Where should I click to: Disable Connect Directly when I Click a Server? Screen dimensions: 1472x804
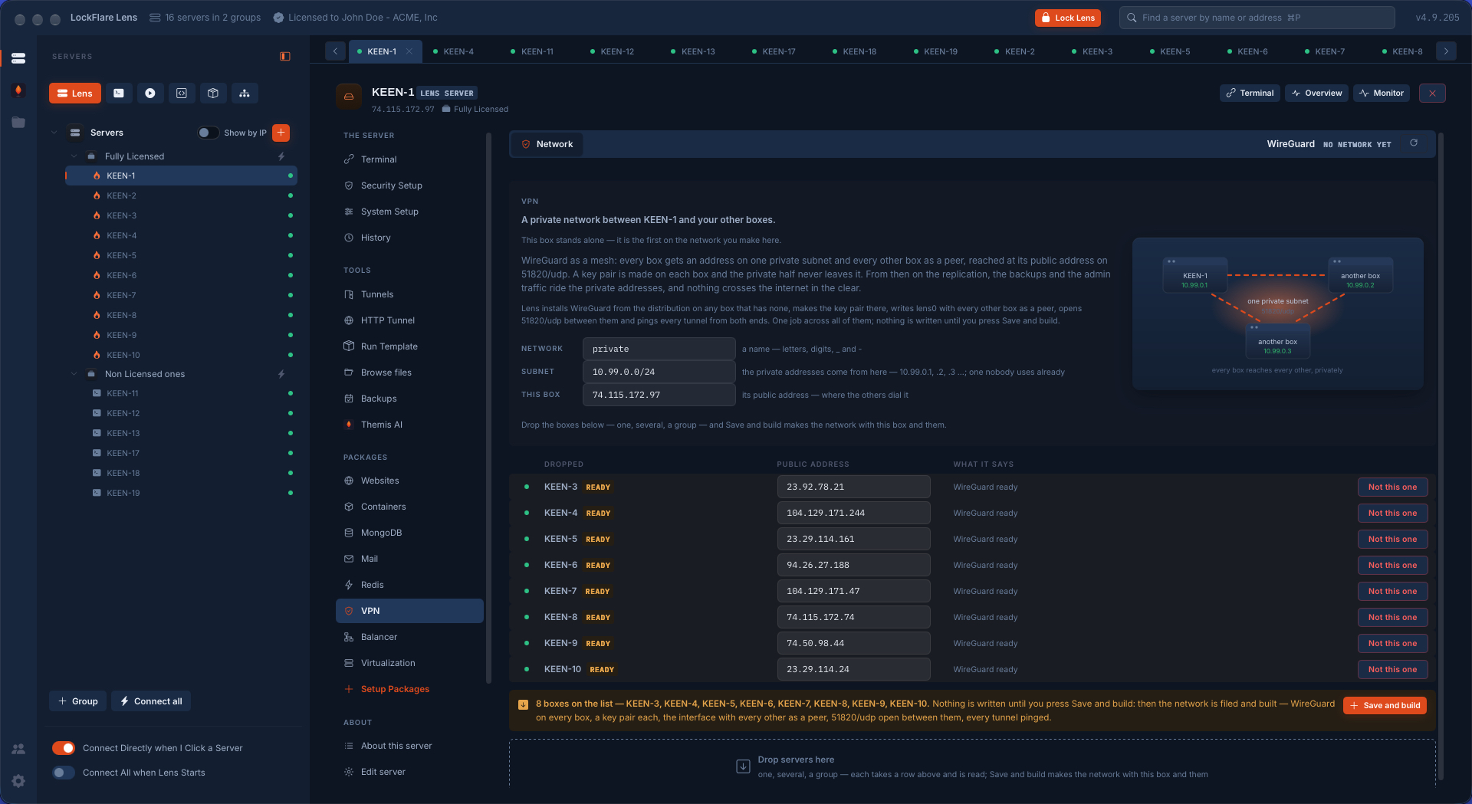(x=64, y=748)
